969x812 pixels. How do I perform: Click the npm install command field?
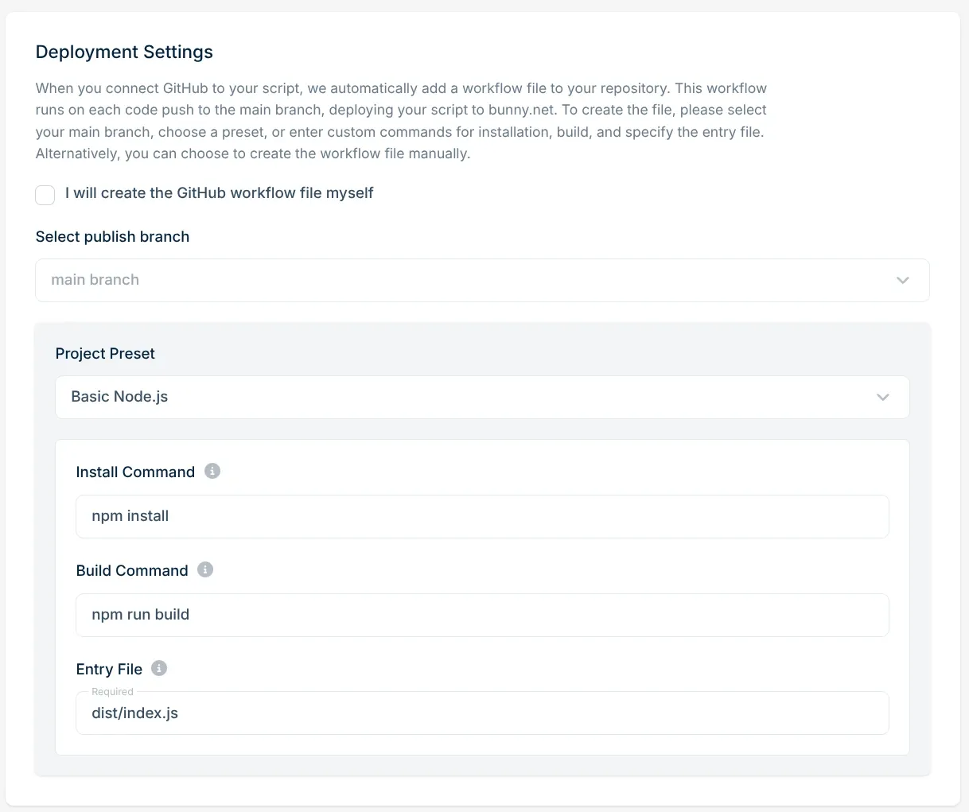click(x=482, y=516)
